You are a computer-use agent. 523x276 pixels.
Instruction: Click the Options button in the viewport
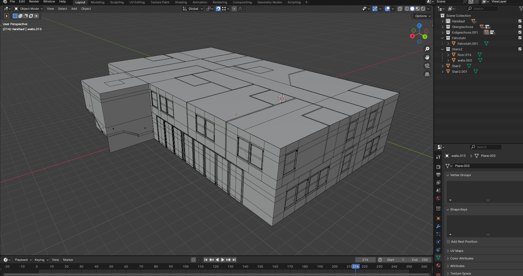(423, 16)
